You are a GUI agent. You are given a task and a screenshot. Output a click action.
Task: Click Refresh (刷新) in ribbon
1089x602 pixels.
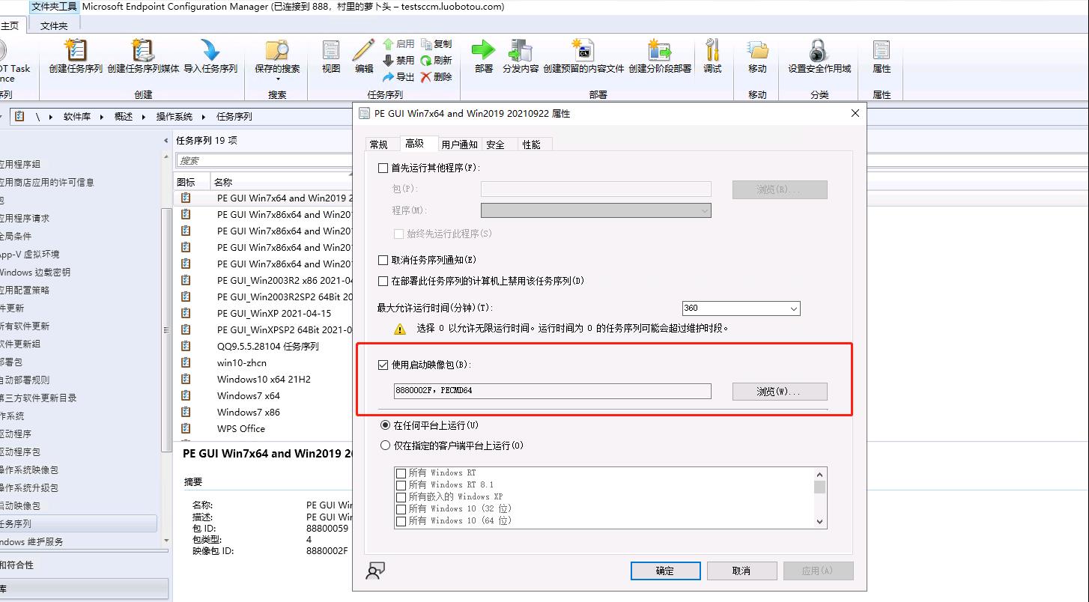(x=437, y=60)
